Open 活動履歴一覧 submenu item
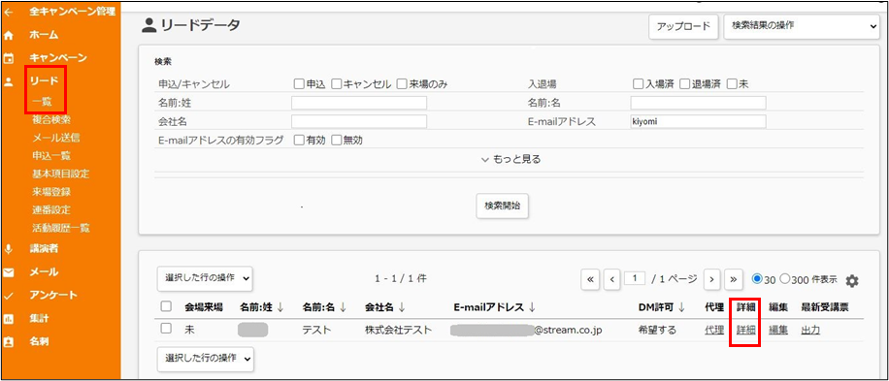This screenshot has width=889, height=381. (x=61, y=229)
